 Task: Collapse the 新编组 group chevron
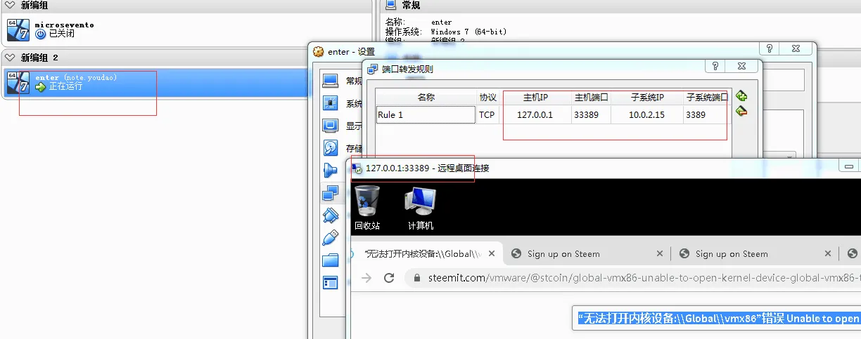coord(9,6)
